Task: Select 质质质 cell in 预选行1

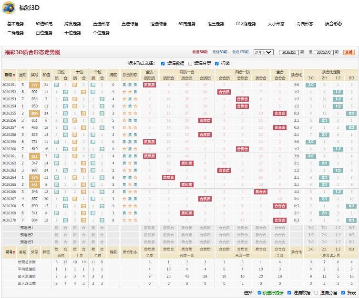Action: (150, 228)
